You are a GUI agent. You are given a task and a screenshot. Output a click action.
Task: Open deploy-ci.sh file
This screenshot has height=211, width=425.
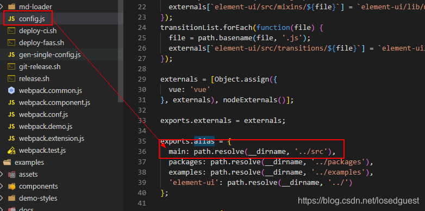click(x=37, y=30)
